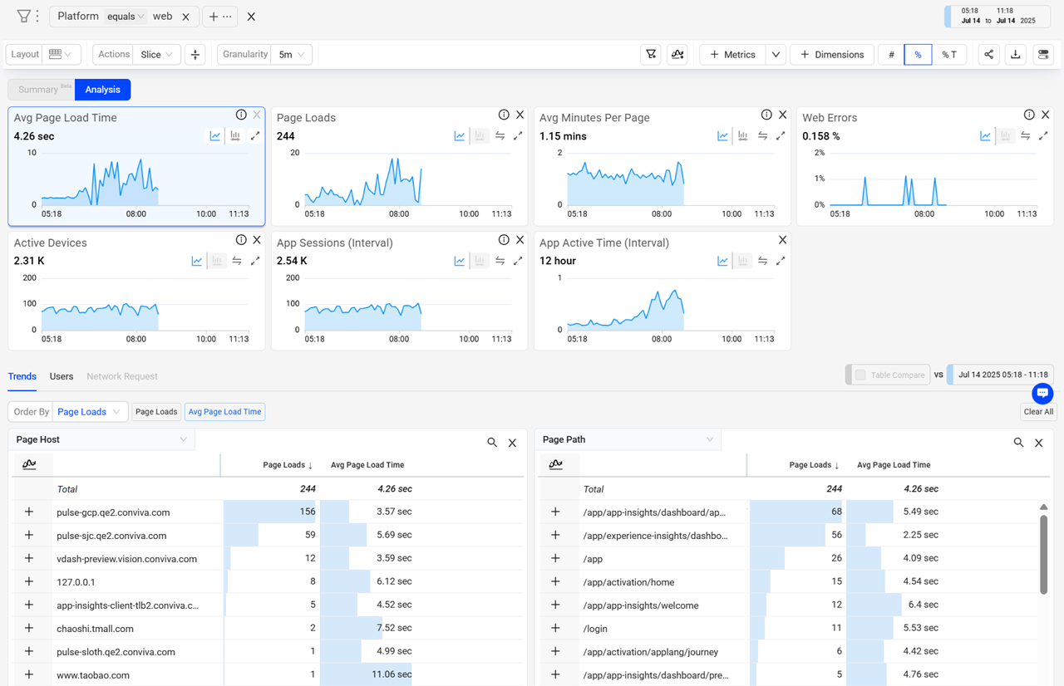Enable the Table Compare checkbox

click(860, 375)
